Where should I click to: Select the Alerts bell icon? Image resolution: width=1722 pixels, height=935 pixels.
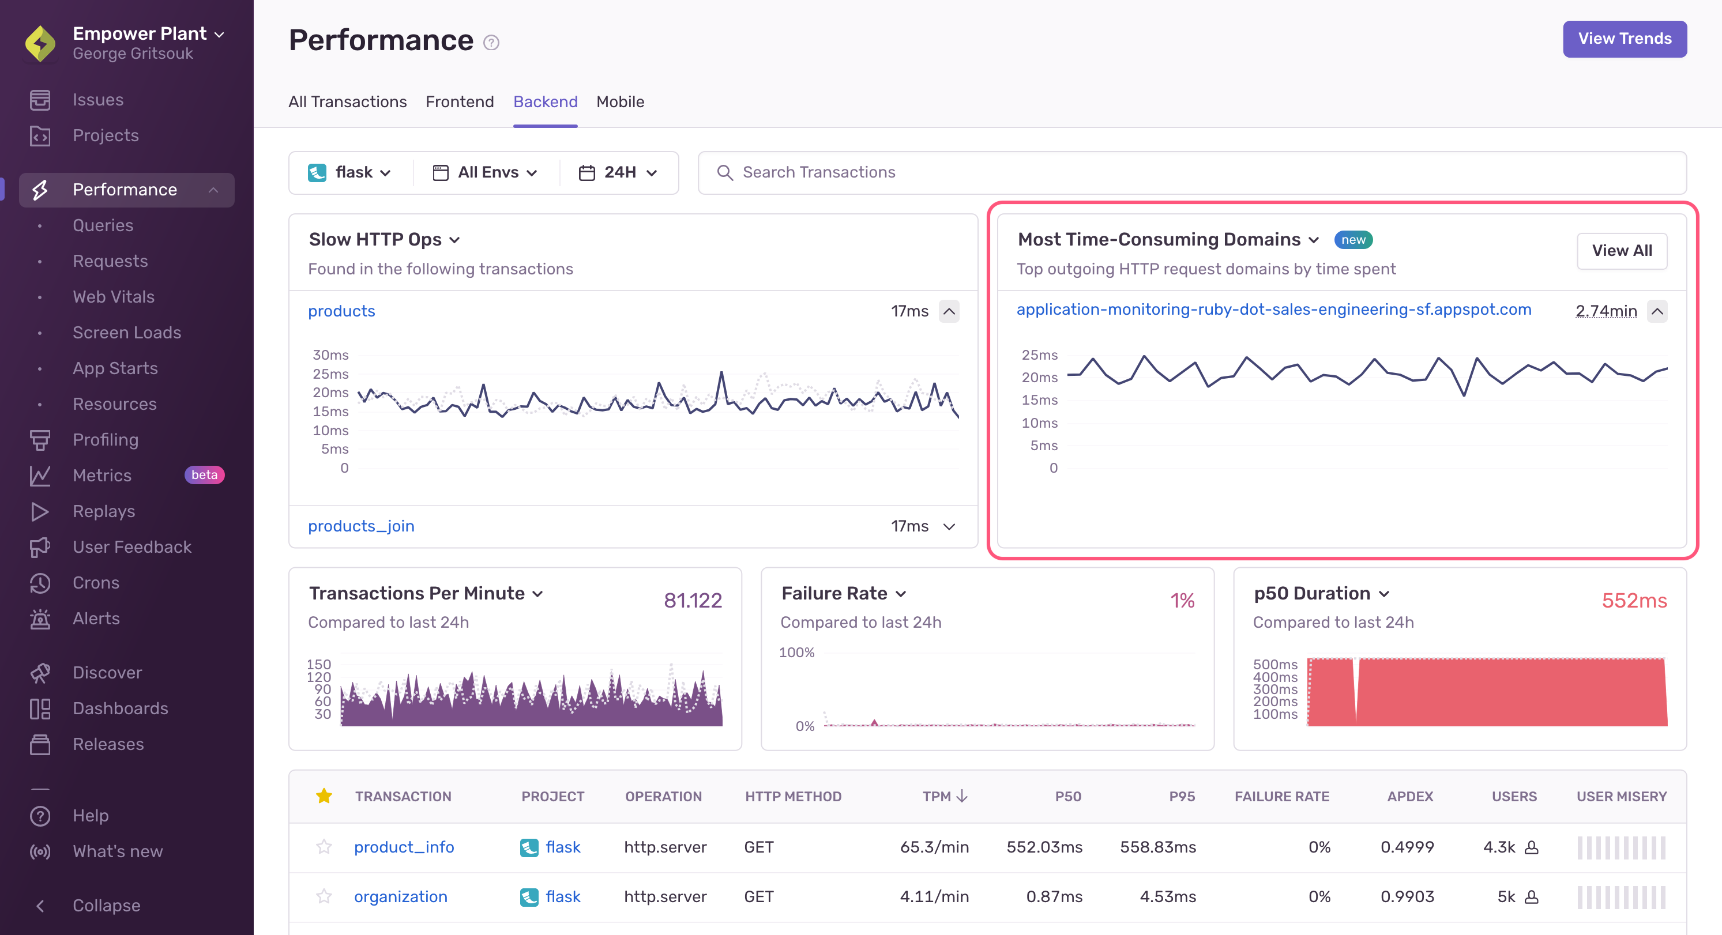click(40, 618)
